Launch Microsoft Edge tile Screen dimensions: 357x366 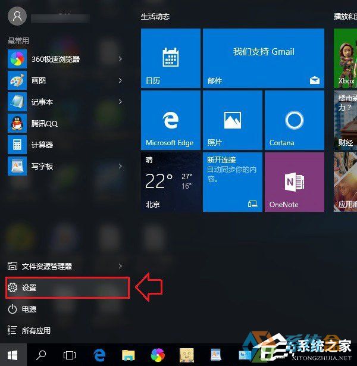[x=171, y=120]
